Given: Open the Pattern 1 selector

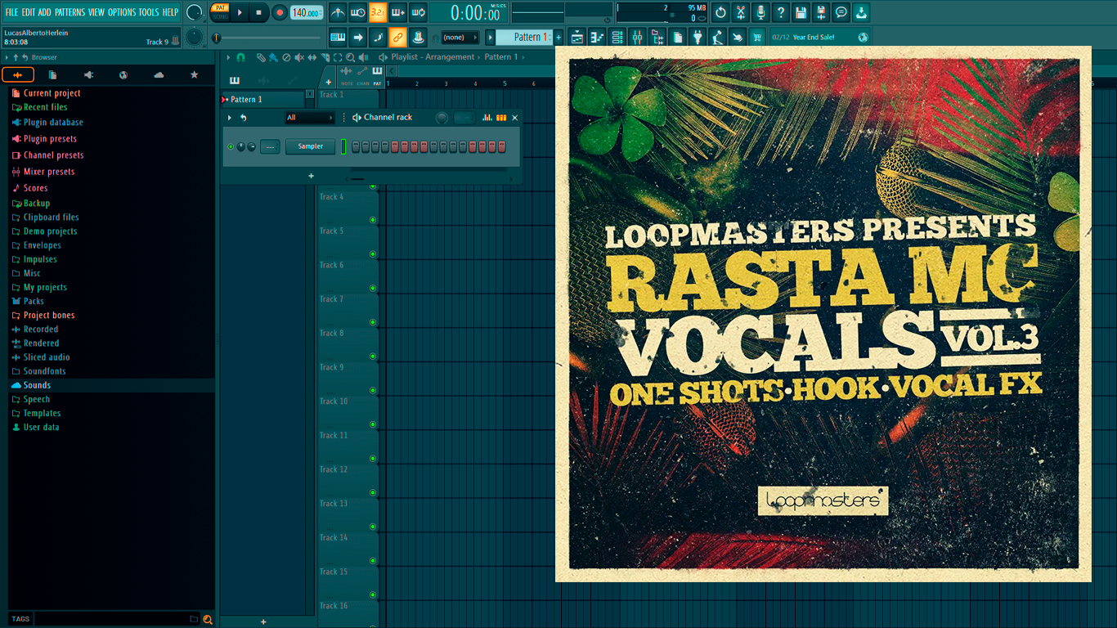Looking at the screenshot, I should pyautogui.click(x=524, y=37).
